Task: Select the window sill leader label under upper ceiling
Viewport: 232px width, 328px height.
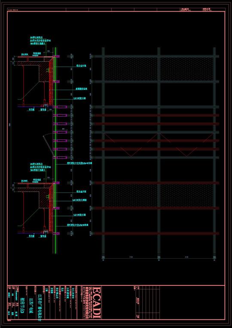Action: click(x=43, y=109)
